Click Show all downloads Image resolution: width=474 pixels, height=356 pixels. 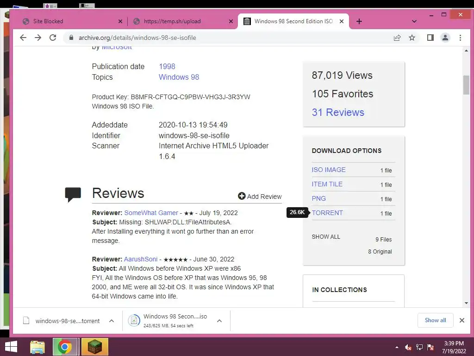pos(435,320)
